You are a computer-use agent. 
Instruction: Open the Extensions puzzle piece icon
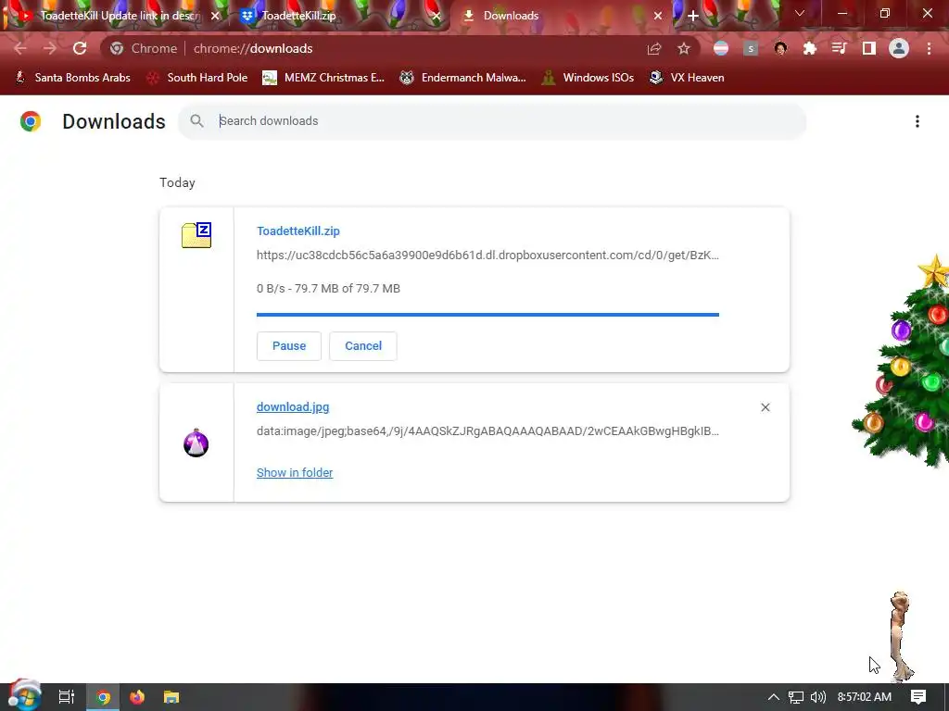[810, 48]
